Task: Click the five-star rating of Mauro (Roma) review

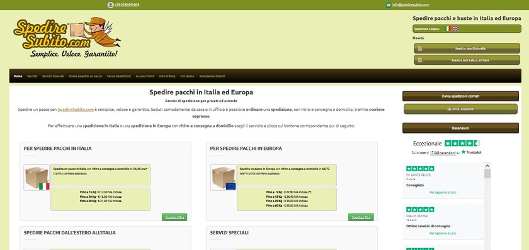Action: 420,210
